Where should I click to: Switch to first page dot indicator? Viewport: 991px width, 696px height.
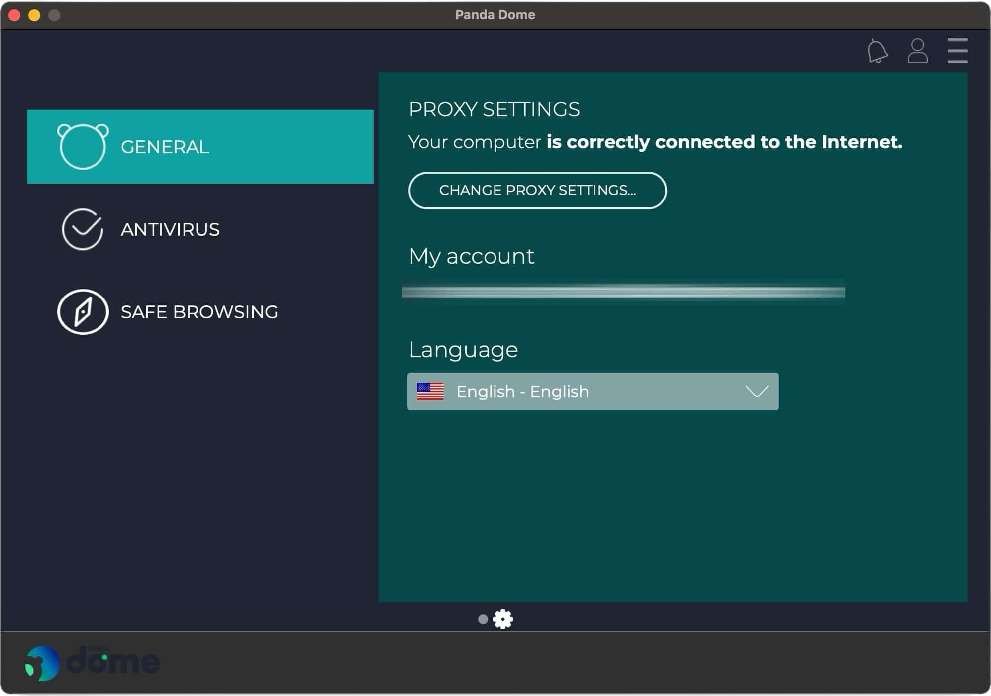point(483,619)
